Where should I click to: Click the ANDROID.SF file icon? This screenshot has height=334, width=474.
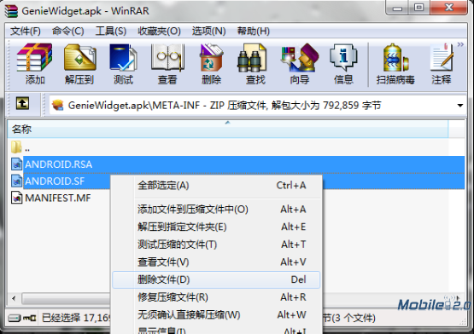16,181
